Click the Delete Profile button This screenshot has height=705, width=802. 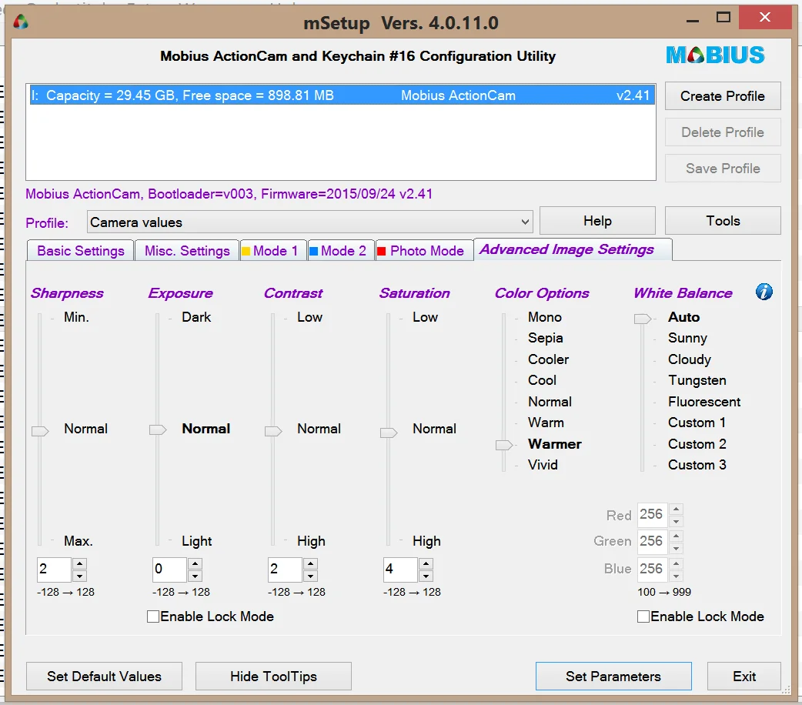723,132
